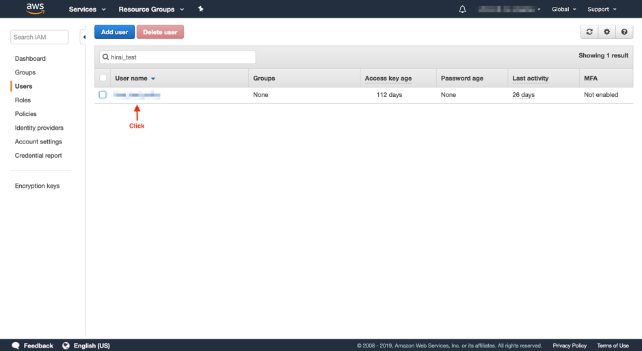Open the Global region dropdown
642x351 pixels.
coord(563,10)
